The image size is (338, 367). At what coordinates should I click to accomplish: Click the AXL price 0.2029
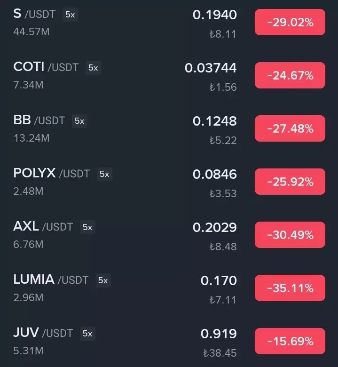214,228
